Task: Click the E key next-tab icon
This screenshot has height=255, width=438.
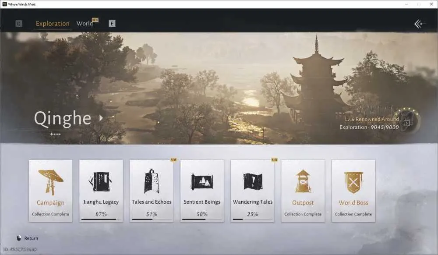Action: 112,24
